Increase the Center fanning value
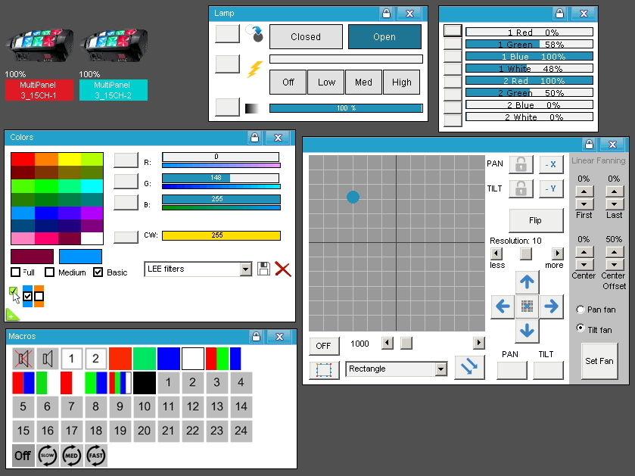Screen dimensions: 635x476 (x=584, y=252)
